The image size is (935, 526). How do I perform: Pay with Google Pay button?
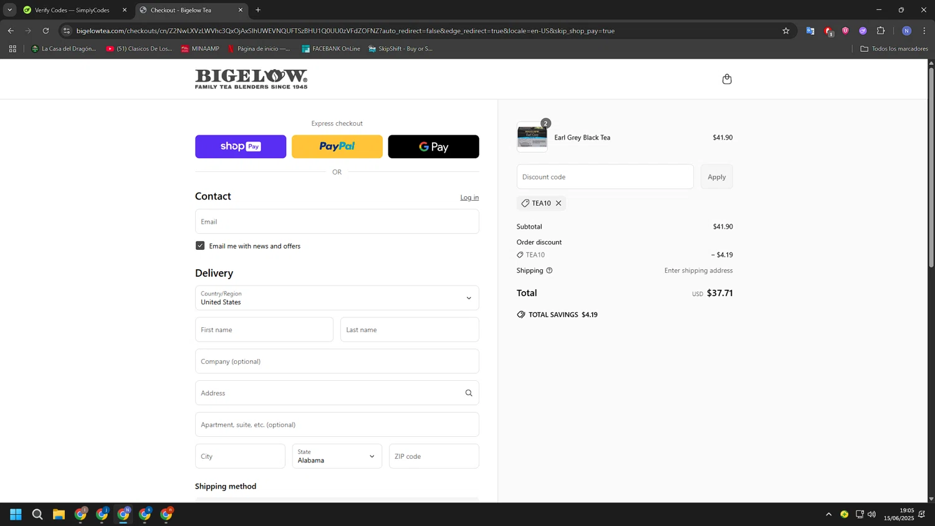click(x=433, y=146)
